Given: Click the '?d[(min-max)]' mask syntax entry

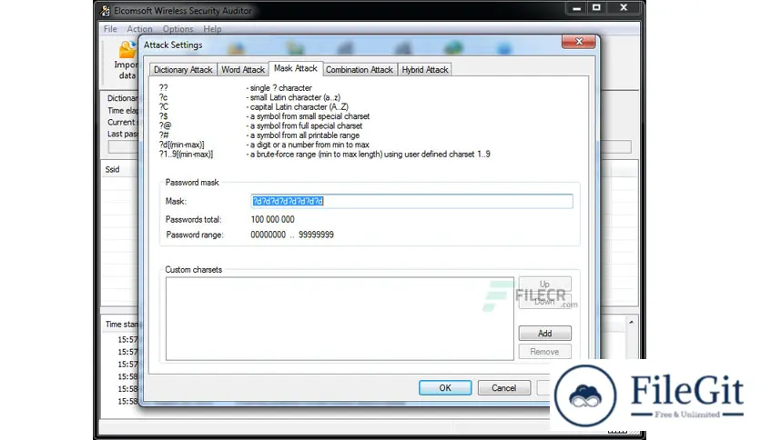Looking at the screenshot, I should coord(181,145).
